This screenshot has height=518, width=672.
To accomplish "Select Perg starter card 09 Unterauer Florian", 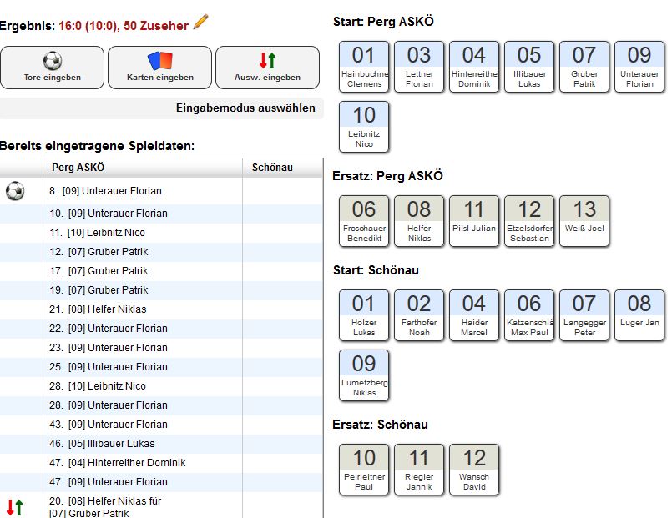I will pos(639,67).
